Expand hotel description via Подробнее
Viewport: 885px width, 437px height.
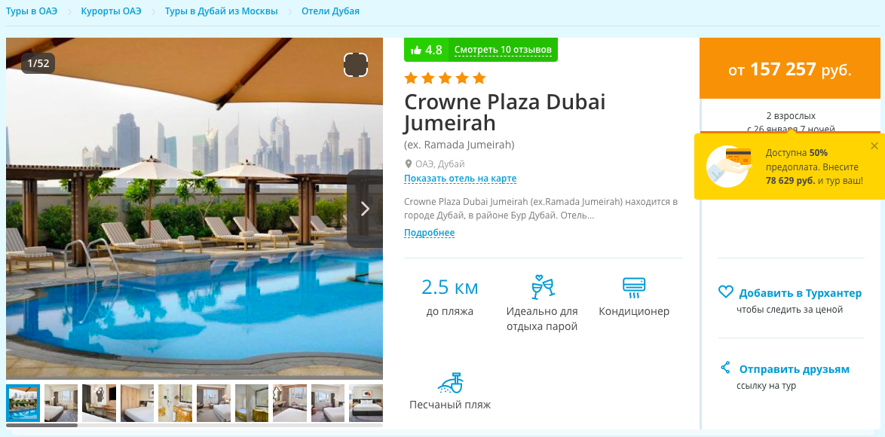[430, 233]
